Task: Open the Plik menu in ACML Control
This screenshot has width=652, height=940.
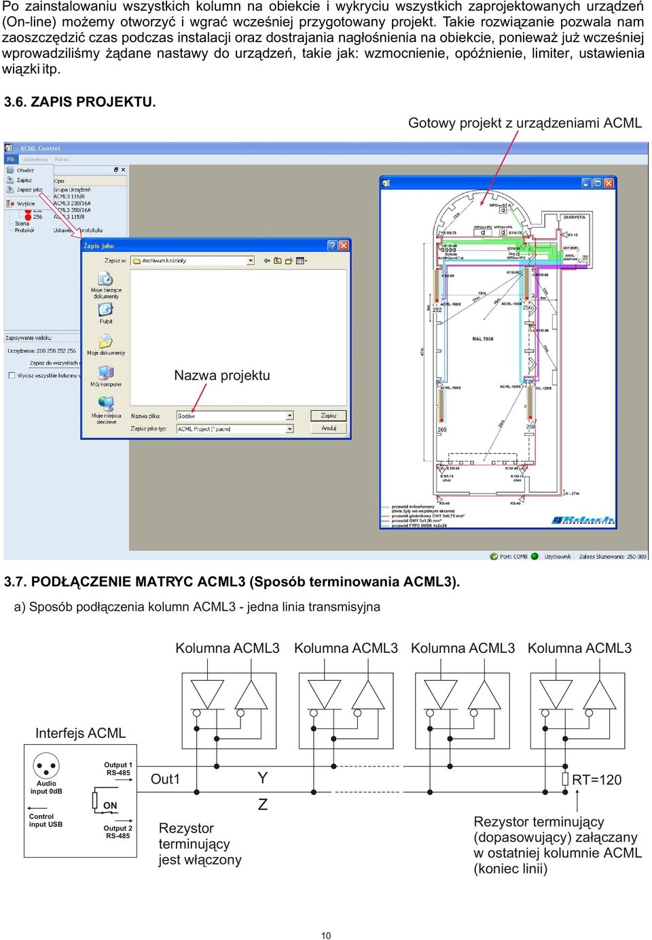Action: tap(11, 159)
